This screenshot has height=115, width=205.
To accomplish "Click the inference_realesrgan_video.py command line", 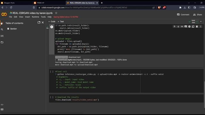I will click(110, 74).
